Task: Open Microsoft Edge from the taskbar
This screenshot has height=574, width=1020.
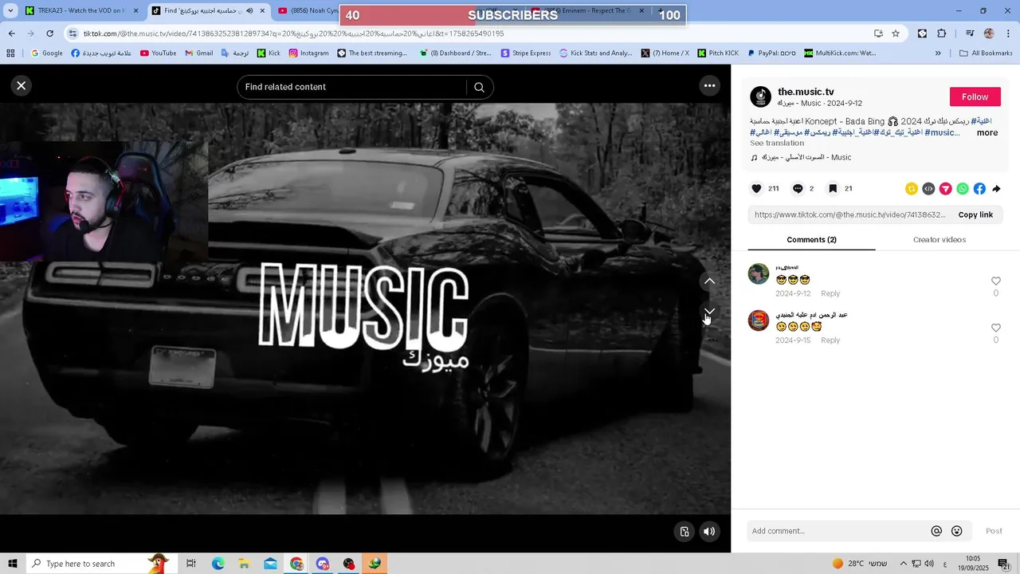Action: [218, 564]
